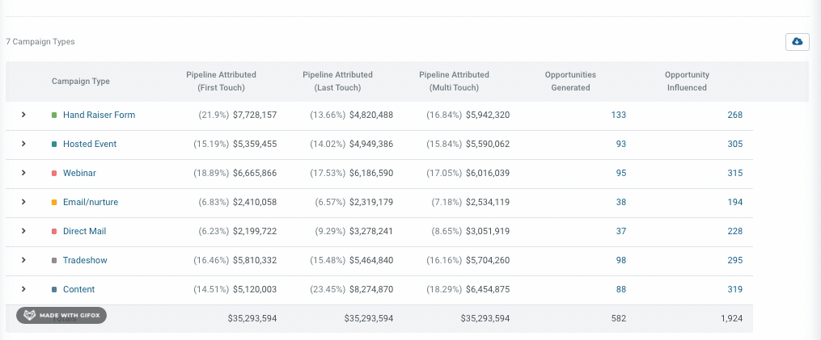Click swatch beside Direct Mail
The width and height of the screenshot is (821, 340).
point(54,231)
